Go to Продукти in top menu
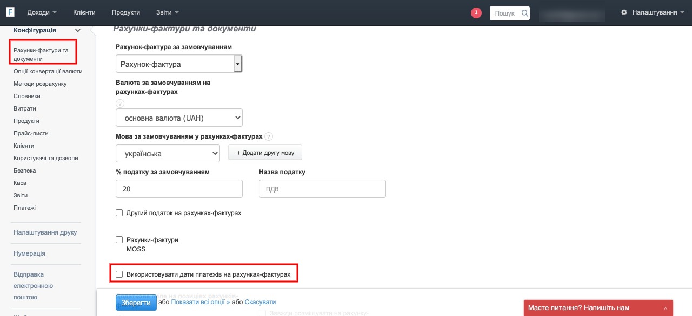692x316 pixels. (x=126, y=12)
